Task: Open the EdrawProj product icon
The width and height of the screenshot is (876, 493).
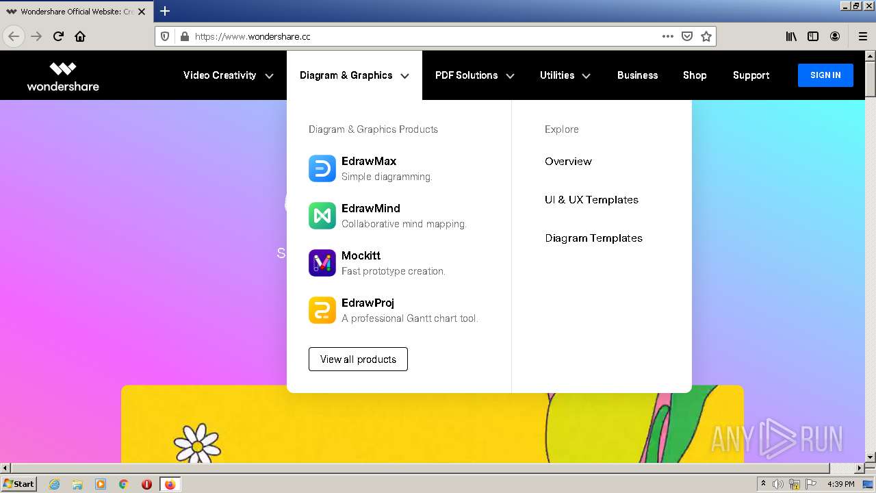Action: 322,310
